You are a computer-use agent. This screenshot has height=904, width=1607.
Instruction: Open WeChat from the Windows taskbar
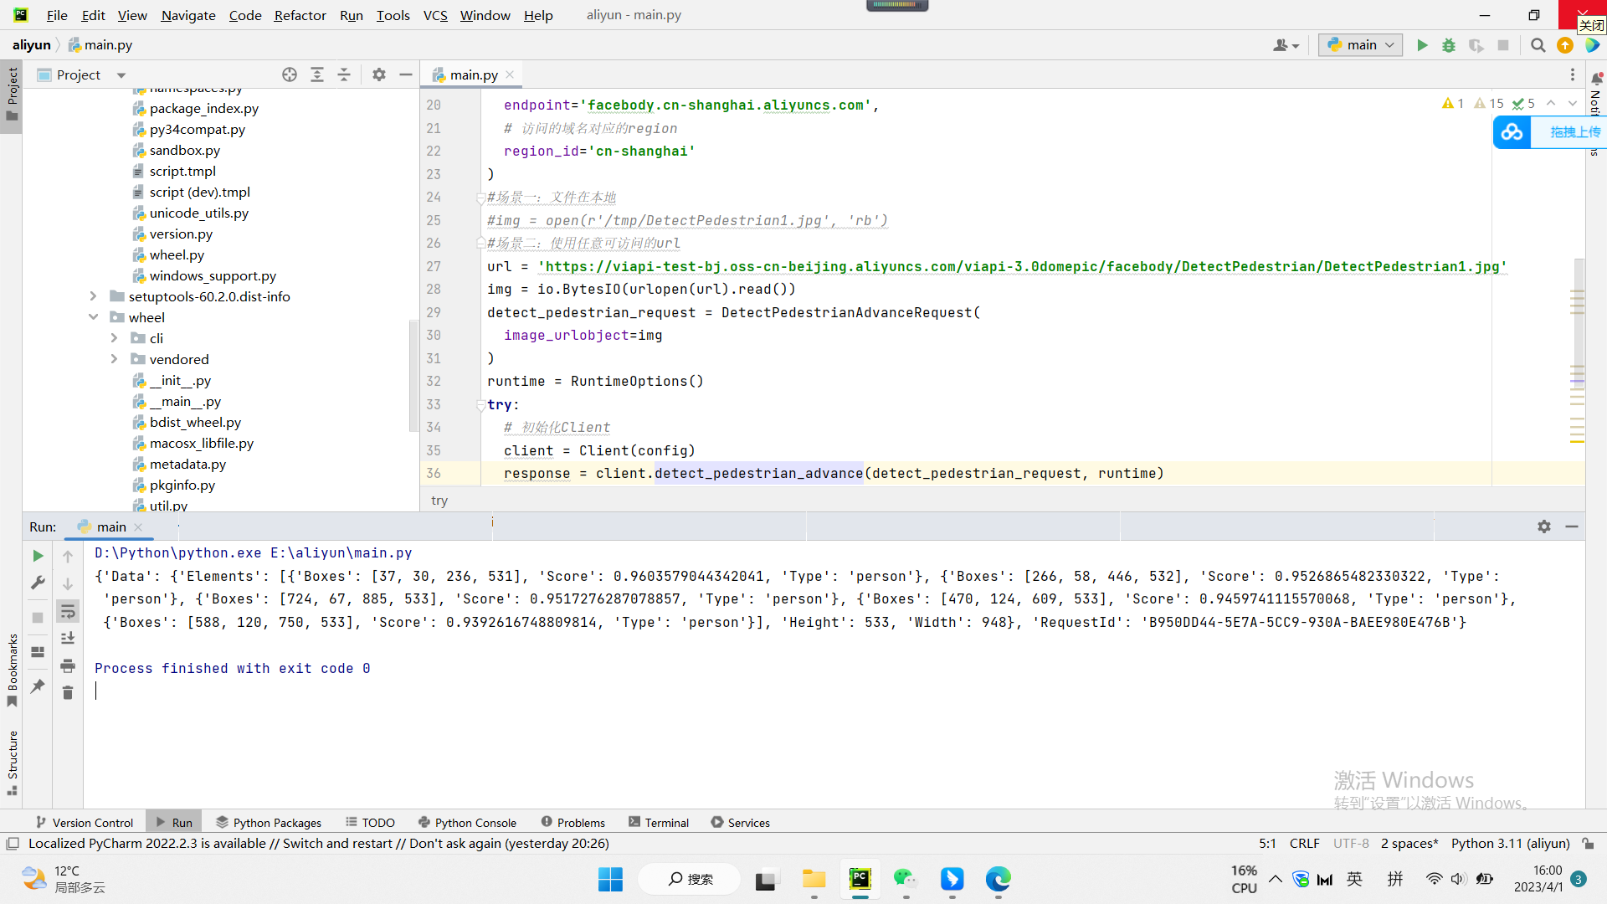click(x=904, y=879)
